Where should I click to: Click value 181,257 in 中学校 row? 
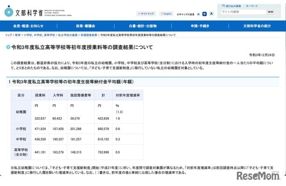[76, 139]
